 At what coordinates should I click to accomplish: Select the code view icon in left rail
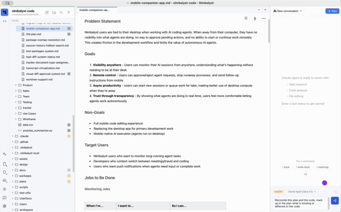4,21
